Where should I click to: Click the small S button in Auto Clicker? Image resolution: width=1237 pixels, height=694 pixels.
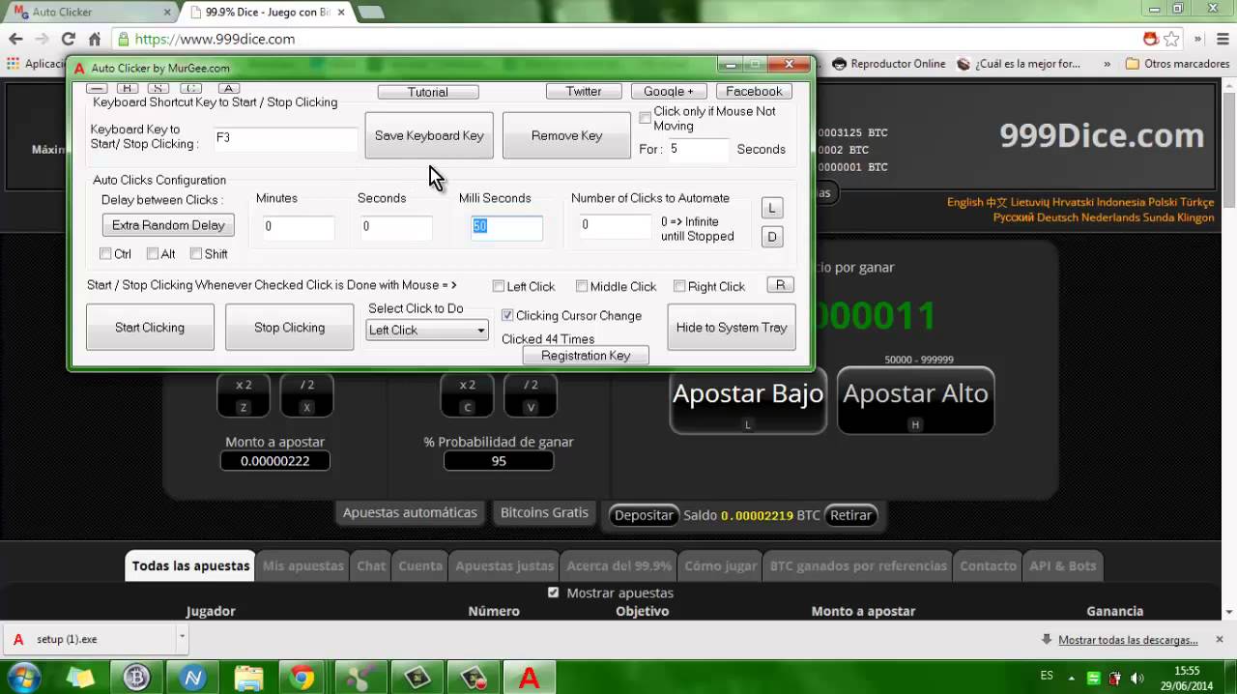coord(158,88)
